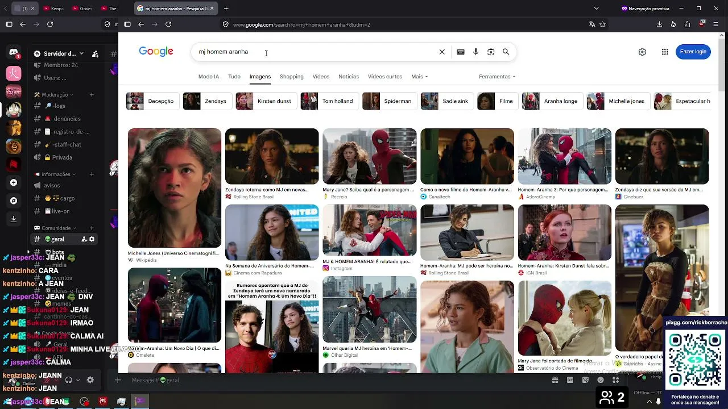Open the Ferramentas tools dropdown
The image size is (728, 409).
click(x=497, y=77)
